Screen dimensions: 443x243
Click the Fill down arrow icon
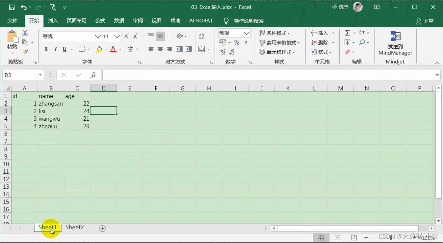point(347,42)
